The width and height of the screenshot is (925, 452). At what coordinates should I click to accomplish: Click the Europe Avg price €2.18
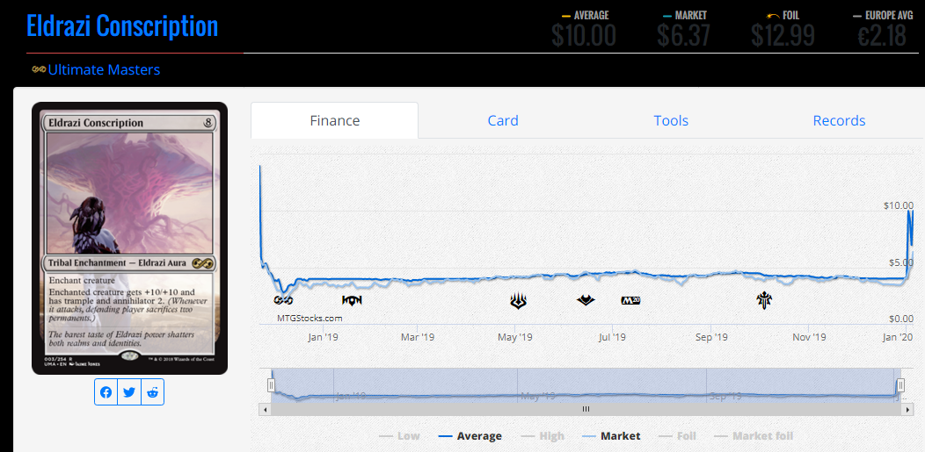click(882, 36)
